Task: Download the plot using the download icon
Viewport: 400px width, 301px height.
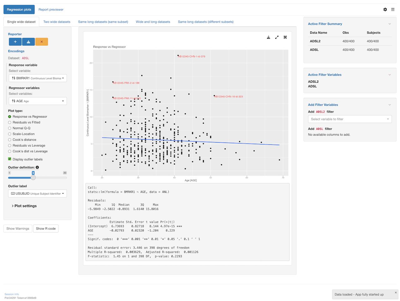Action: [x=268, y=37]
